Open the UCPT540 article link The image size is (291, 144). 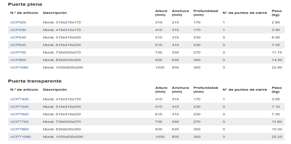click(x=19, y=107)
